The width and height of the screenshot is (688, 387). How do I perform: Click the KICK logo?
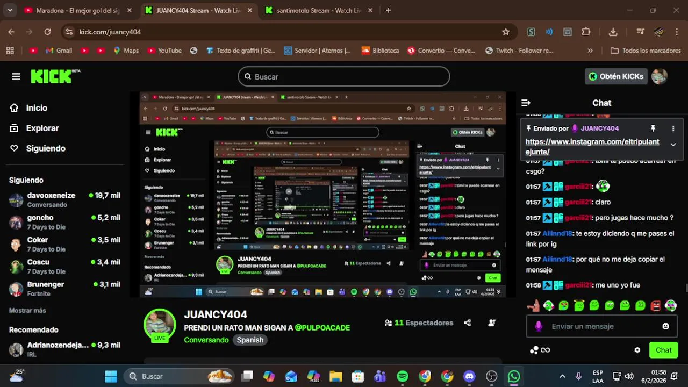(x=55, y=76)
